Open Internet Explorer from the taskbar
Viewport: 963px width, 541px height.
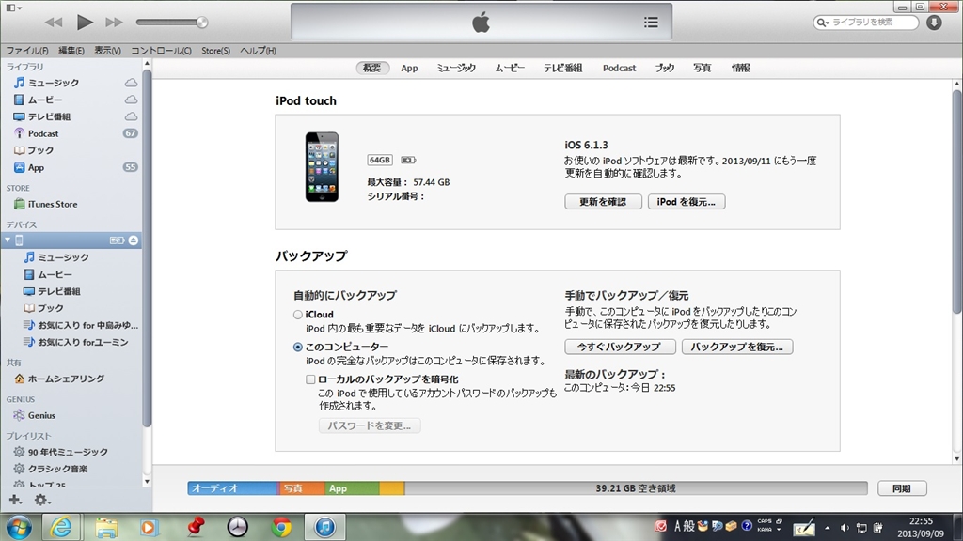(x=60, y=527)
